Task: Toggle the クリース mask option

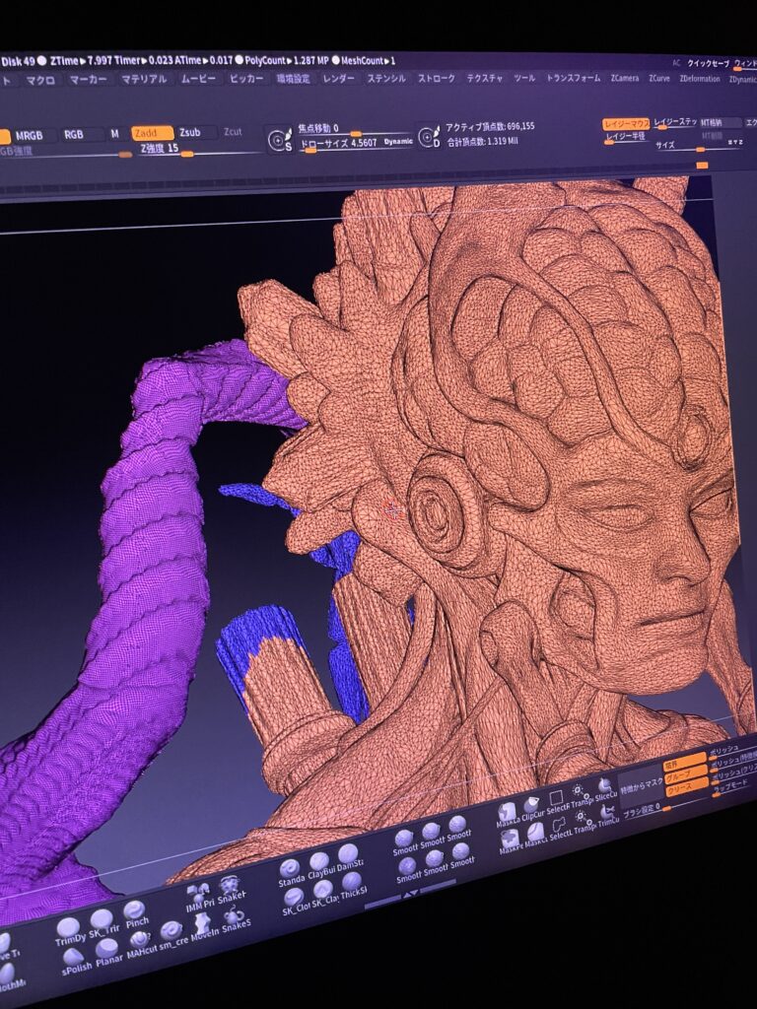Action: click(x=686, y=787)
